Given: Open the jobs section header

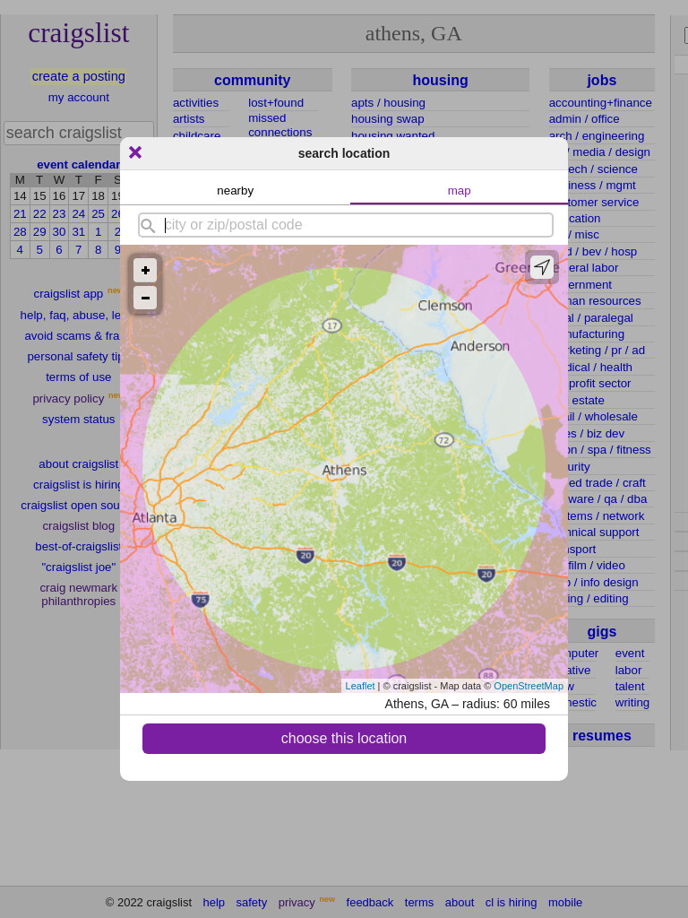Looking at the screenshot, I should click(x=601, y=80).
